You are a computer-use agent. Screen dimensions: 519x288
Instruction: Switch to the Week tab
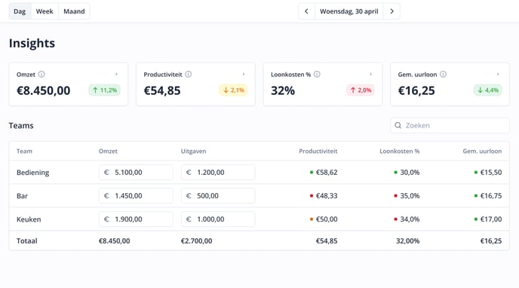click(x=45, y=11)
